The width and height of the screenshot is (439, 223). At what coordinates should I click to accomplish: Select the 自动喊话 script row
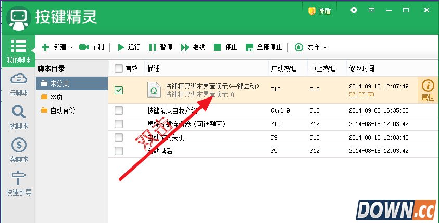[x=273, y=151]
